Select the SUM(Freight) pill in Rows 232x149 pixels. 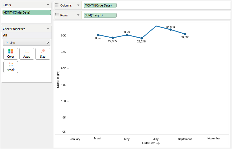(x=100, y=15)
